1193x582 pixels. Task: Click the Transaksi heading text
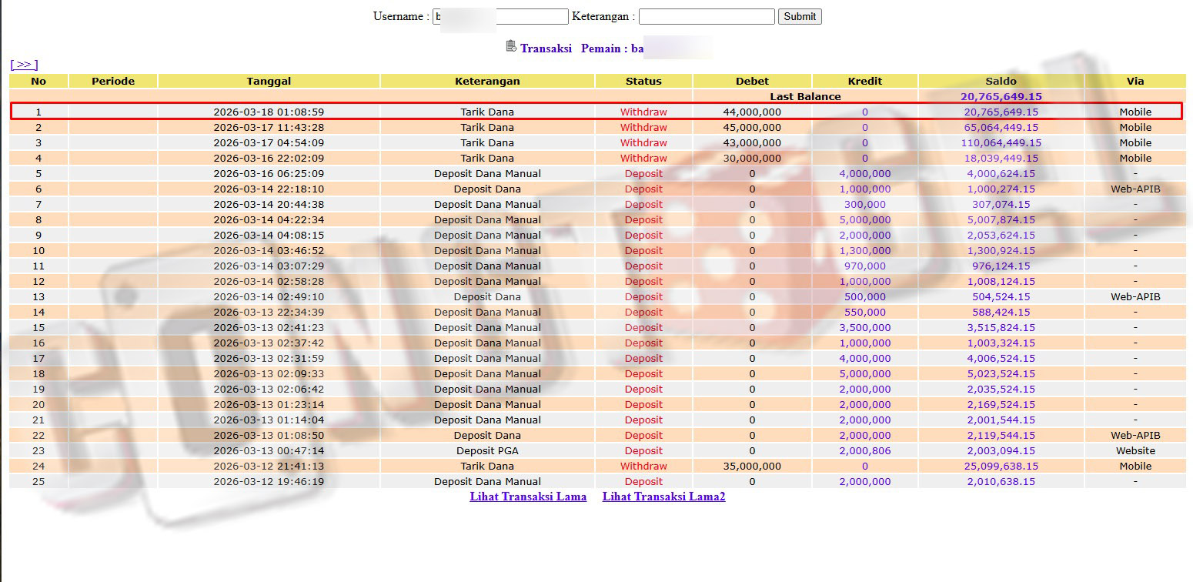tap(546, 48)
